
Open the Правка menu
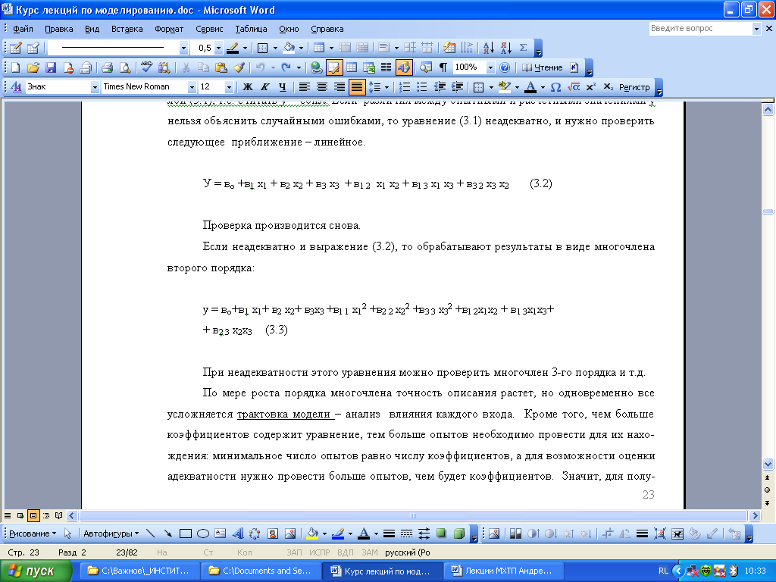(x=59, y=29)
